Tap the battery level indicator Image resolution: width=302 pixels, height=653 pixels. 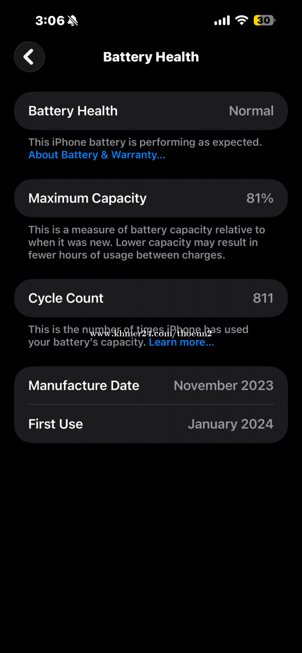(x=264, y=20)
